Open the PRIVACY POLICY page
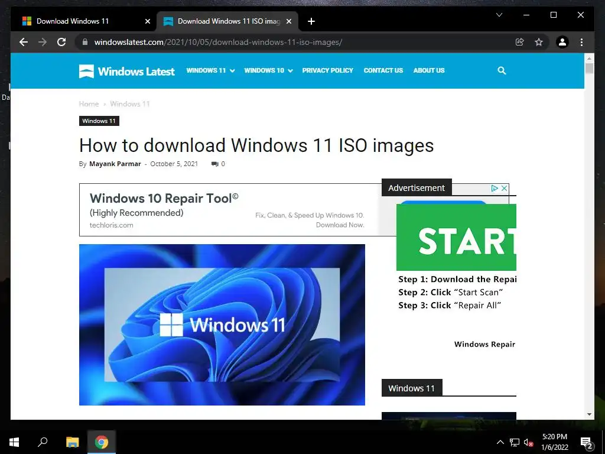605x454 pixels. pos(327,70)
